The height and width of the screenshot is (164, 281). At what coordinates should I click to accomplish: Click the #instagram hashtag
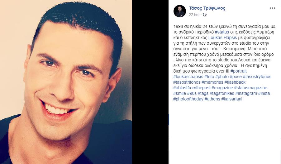[246, 93]
